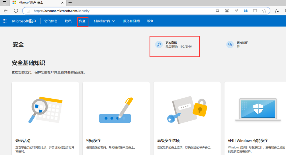Click the 高级安全选项 padlock illustration
286x155 pixels.
(x=187, y=110)
